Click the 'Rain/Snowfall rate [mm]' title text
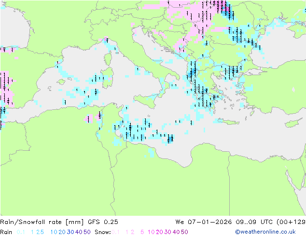The width and height of the screenshot is (306, 236). pyautogui.click(x=42, y=222)
